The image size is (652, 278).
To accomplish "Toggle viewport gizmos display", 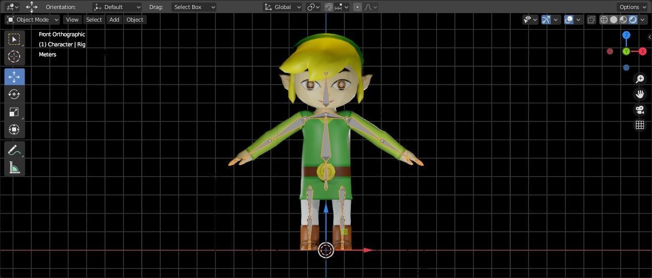I will [546, 20].
